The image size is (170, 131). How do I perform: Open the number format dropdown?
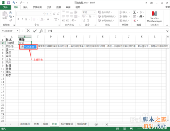click(x=95, y=12)
